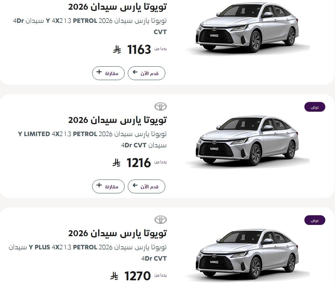The image size is (335, 285).
Task: Click the arrow icon in first قدم الآن button
Action: (135, 72)
